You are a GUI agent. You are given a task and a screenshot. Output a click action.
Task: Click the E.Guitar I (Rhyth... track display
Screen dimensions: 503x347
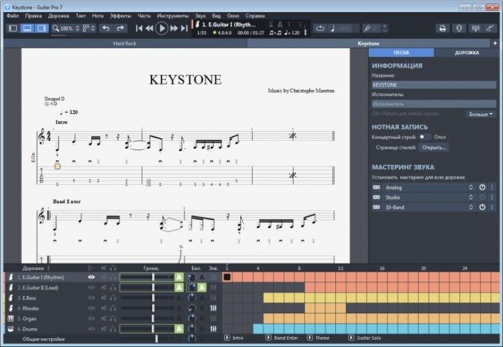tap(229, 24)
